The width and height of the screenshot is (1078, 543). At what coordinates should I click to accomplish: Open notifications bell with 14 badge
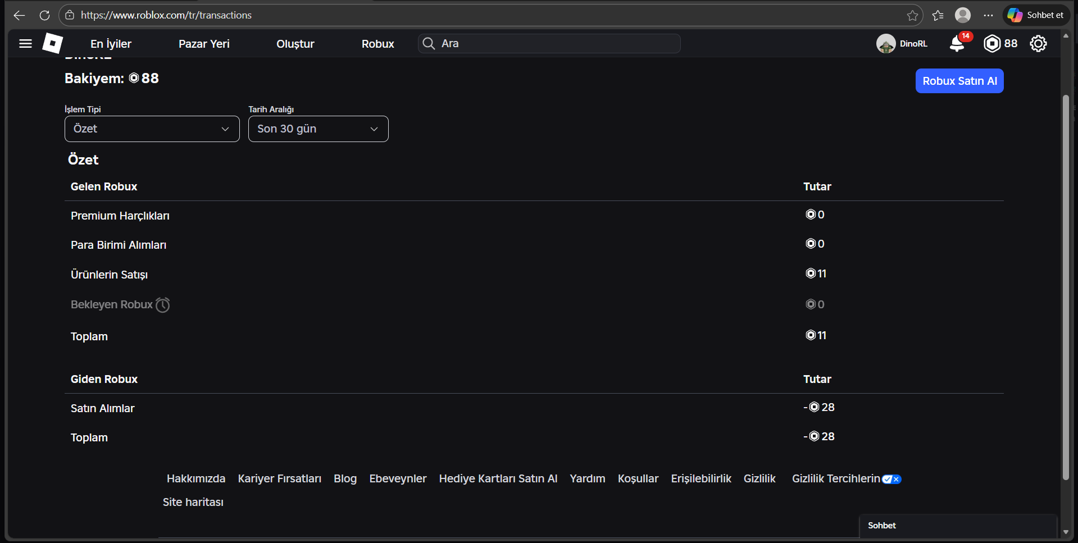click(958, 43)
